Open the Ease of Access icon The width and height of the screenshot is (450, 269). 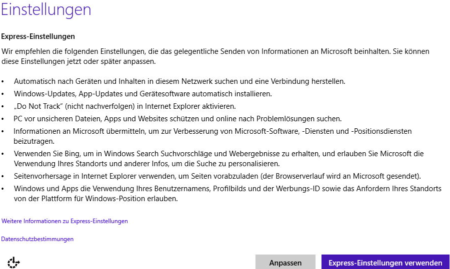click(x=13, y=263)
